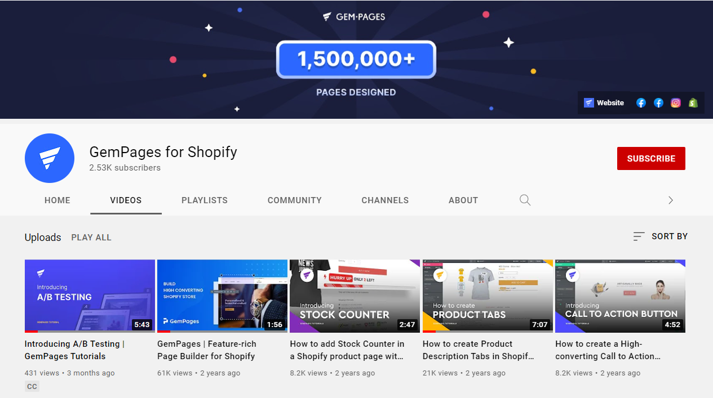Open the A/B Testing video thumbnail
The image size is (713, 398).
90,296
